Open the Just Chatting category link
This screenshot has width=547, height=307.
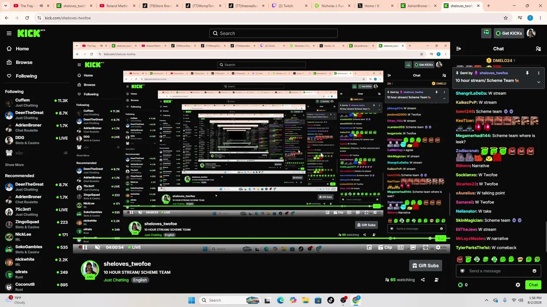[116, 280]
